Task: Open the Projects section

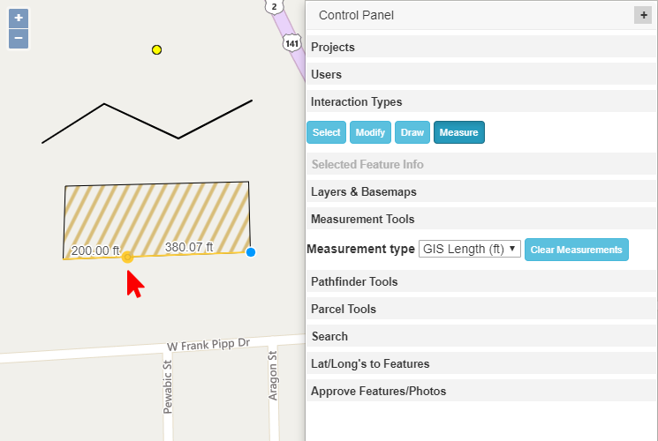Action: coord(333,48)
